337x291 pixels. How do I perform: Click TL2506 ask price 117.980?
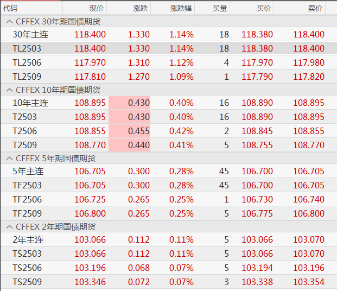[x=309, y=62]
